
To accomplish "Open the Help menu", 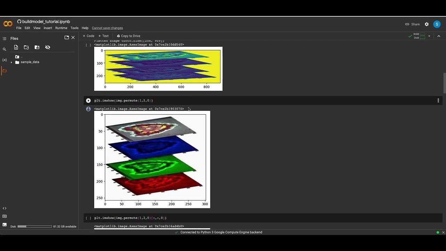I will [x=85, y=28].
